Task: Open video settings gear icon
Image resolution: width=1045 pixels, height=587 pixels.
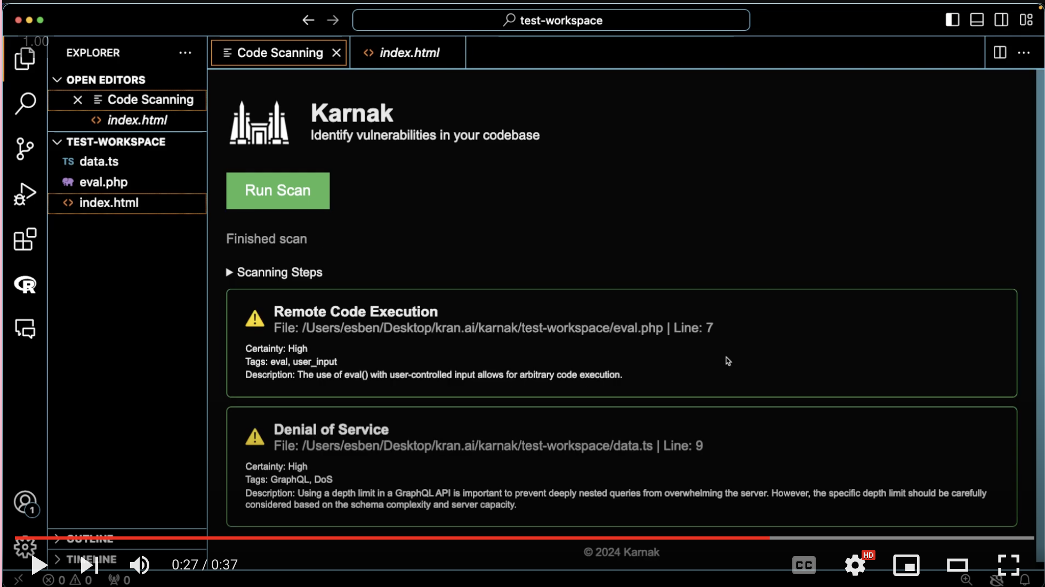Action: 855,565
